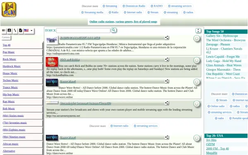Image resolution: width=248 pixels, height=155 pixels.
Task: Click the Online radio chip in right sidebar
Action: click(x=216, y=106)
